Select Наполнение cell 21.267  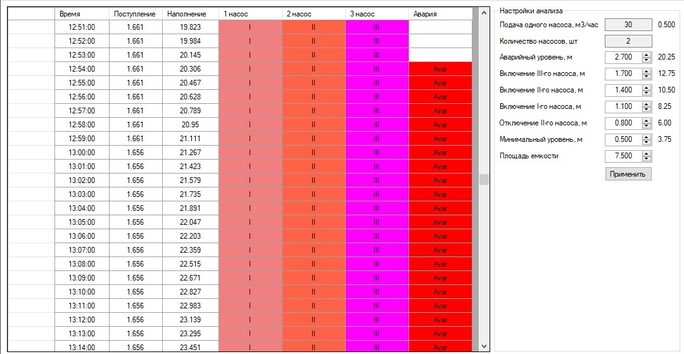[x=190, y=153]
